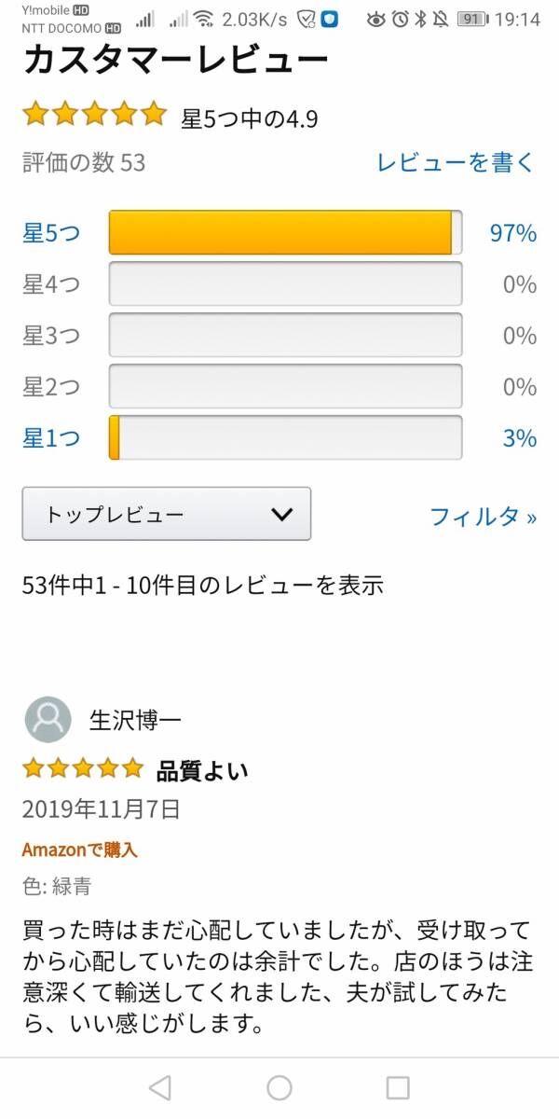Open recent apps square icon
Image resolution: width=559 pixels, height=1119 pixels.
(398, 1087)
